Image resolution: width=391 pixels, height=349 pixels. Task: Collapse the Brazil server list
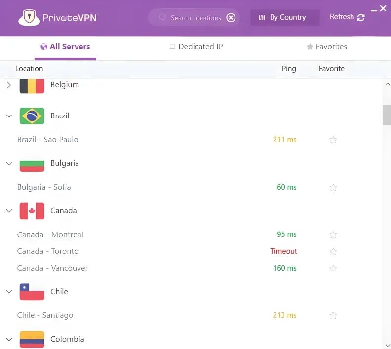(9, 116)
